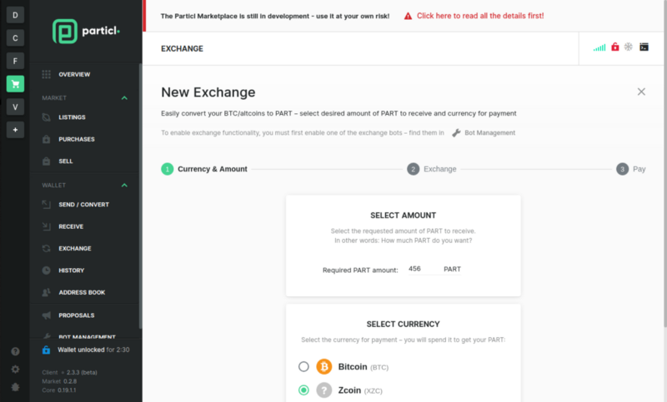Open the Address Book menu item
This screenshot has width=667, height=402.
[82, 292]
